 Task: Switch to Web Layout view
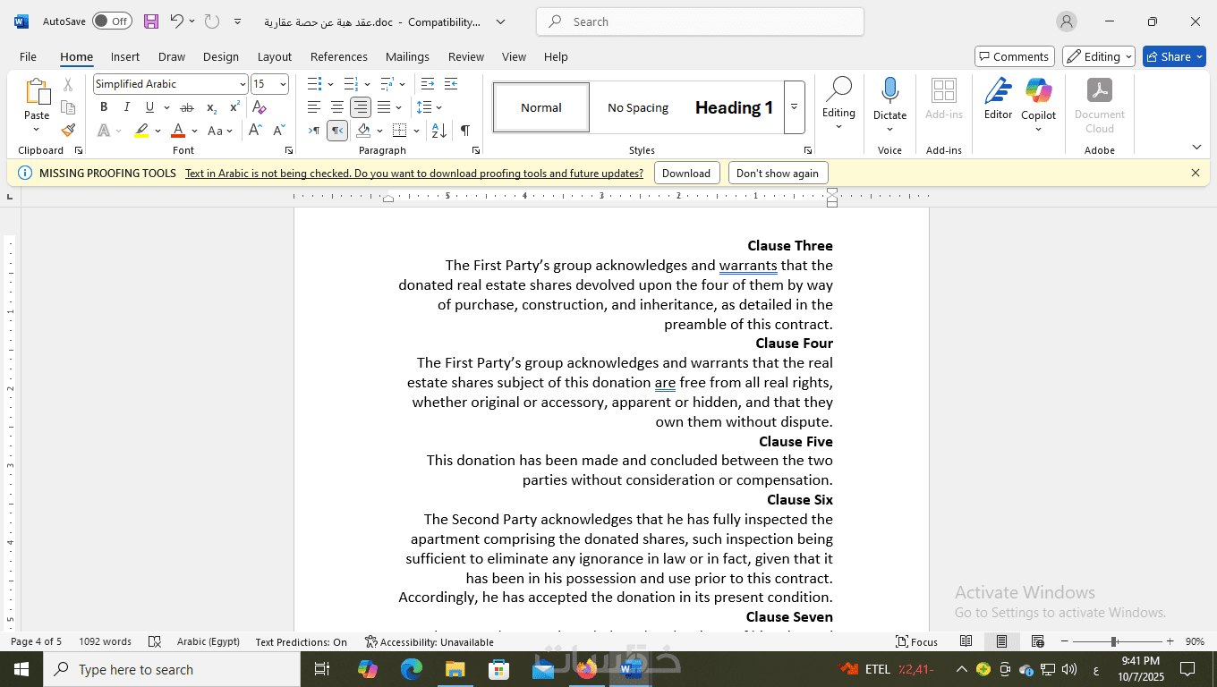(x=1038, y=641)
